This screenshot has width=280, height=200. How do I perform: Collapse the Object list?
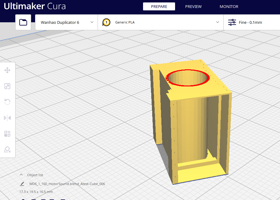(21, 175)
